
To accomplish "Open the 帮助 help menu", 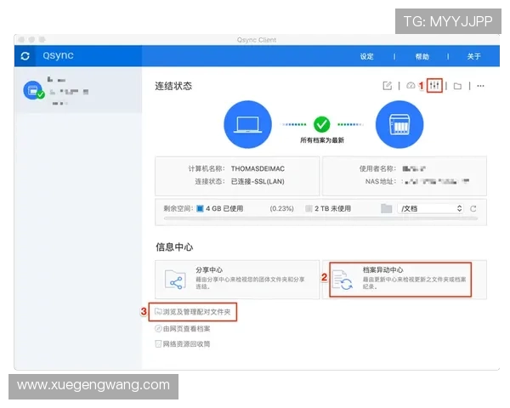I will (422, 57).
